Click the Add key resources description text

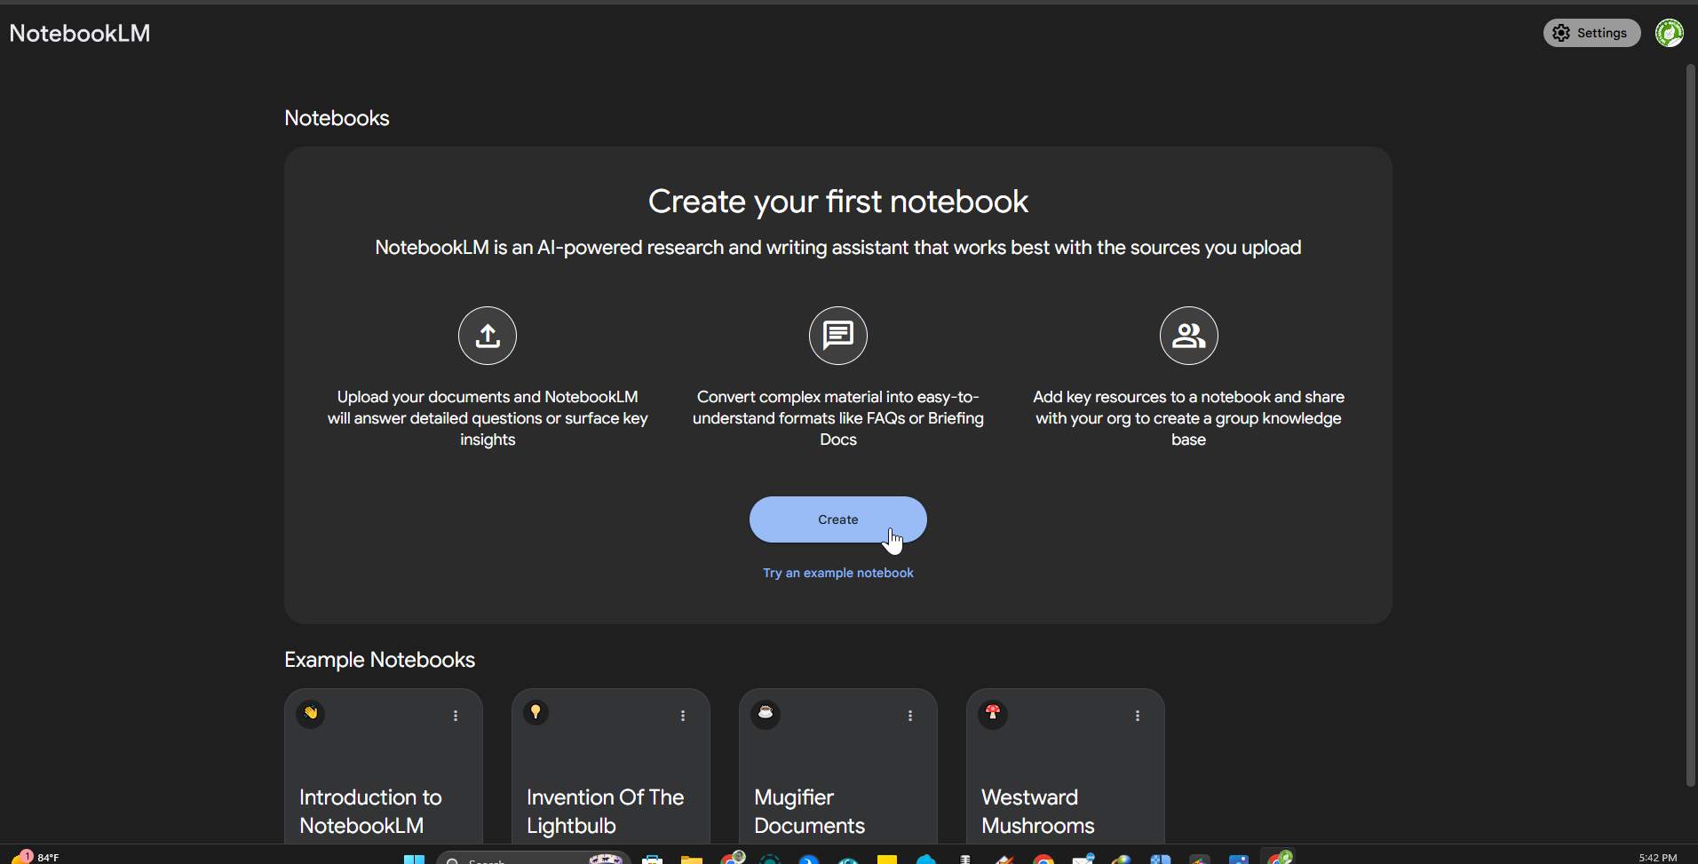[x=1189, y=418]
